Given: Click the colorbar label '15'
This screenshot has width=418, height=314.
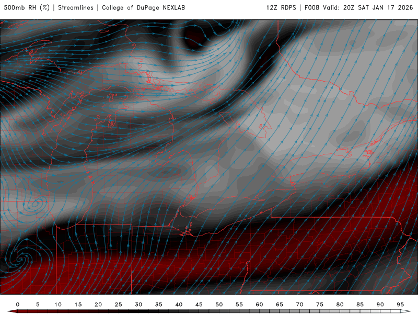Looking at the screenshot, I should pos(78,305).
